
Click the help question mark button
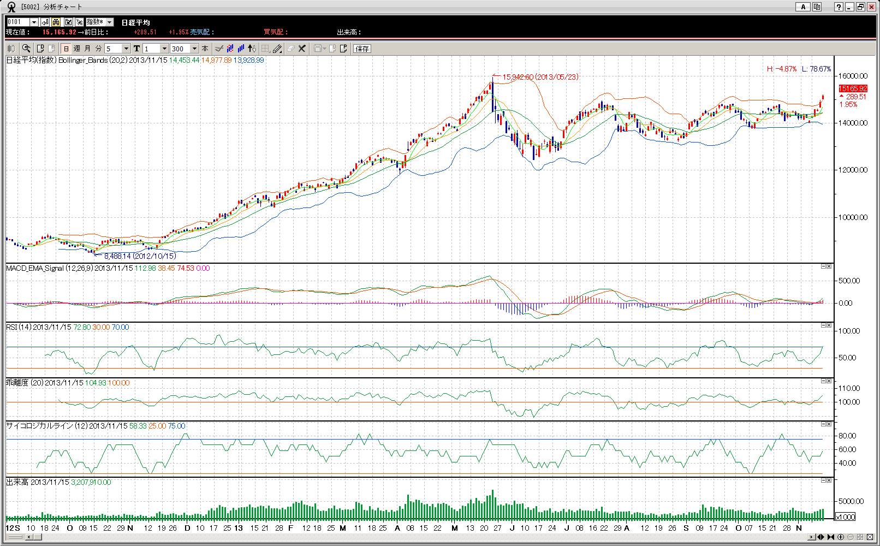coord(839,7)
